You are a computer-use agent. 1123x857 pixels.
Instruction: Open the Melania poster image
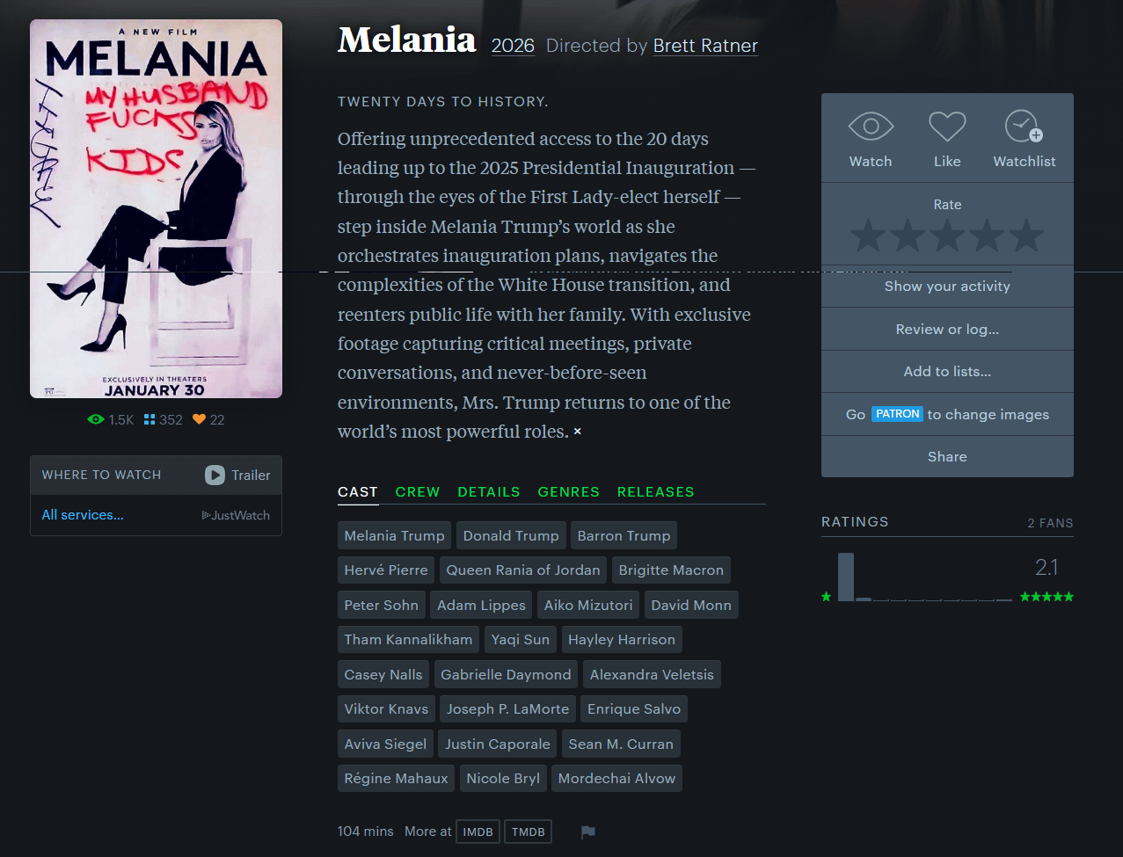coord(157,209)
